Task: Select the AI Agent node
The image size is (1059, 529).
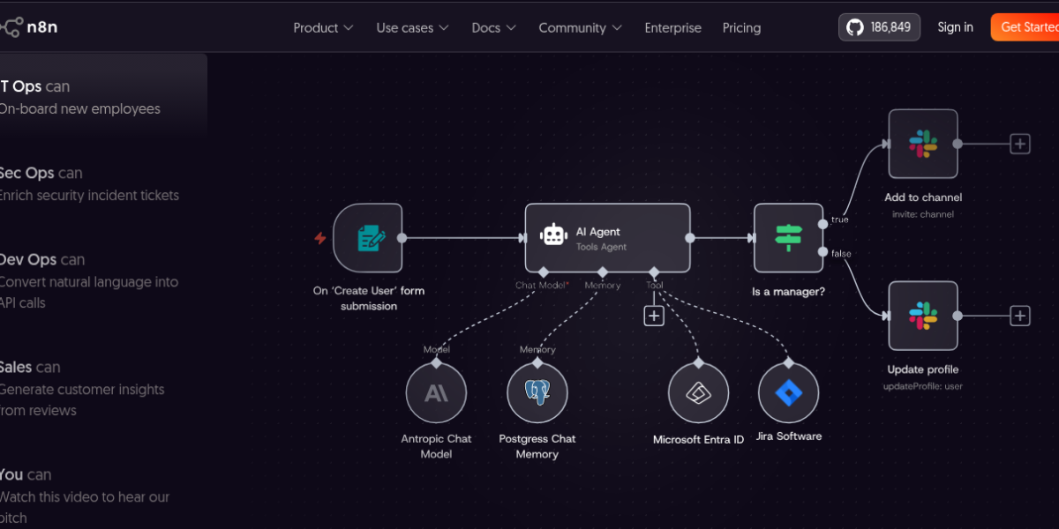Action: 607,238
